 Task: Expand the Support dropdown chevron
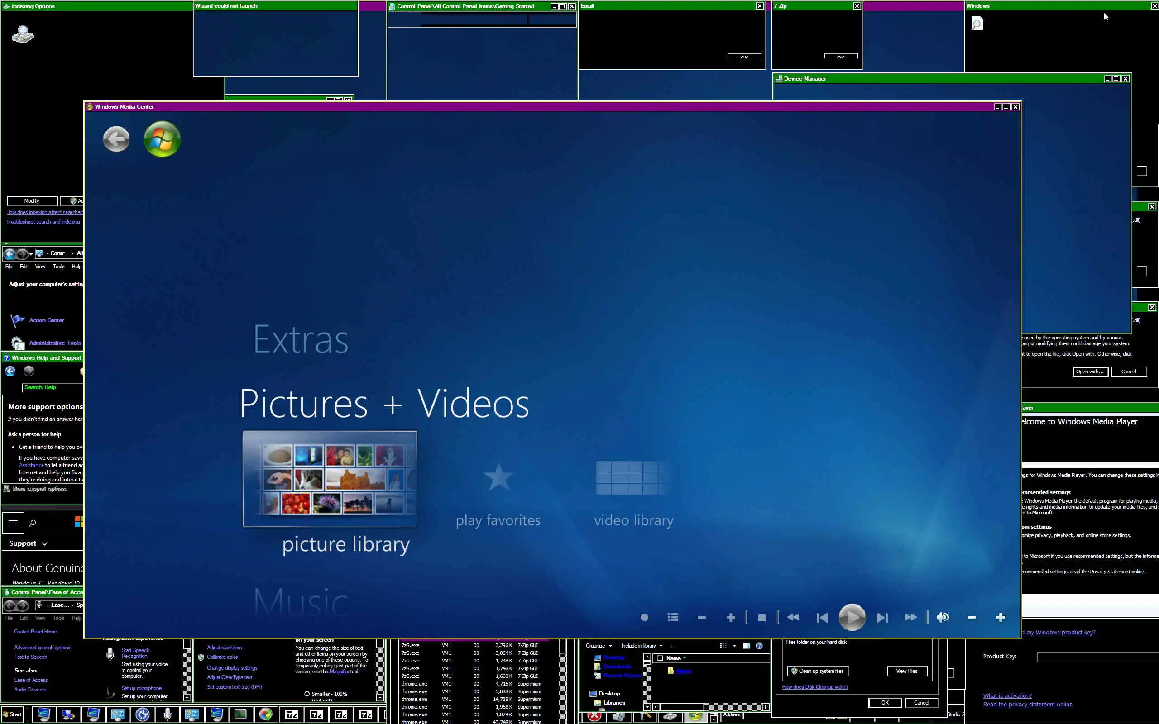click(44, 543)
